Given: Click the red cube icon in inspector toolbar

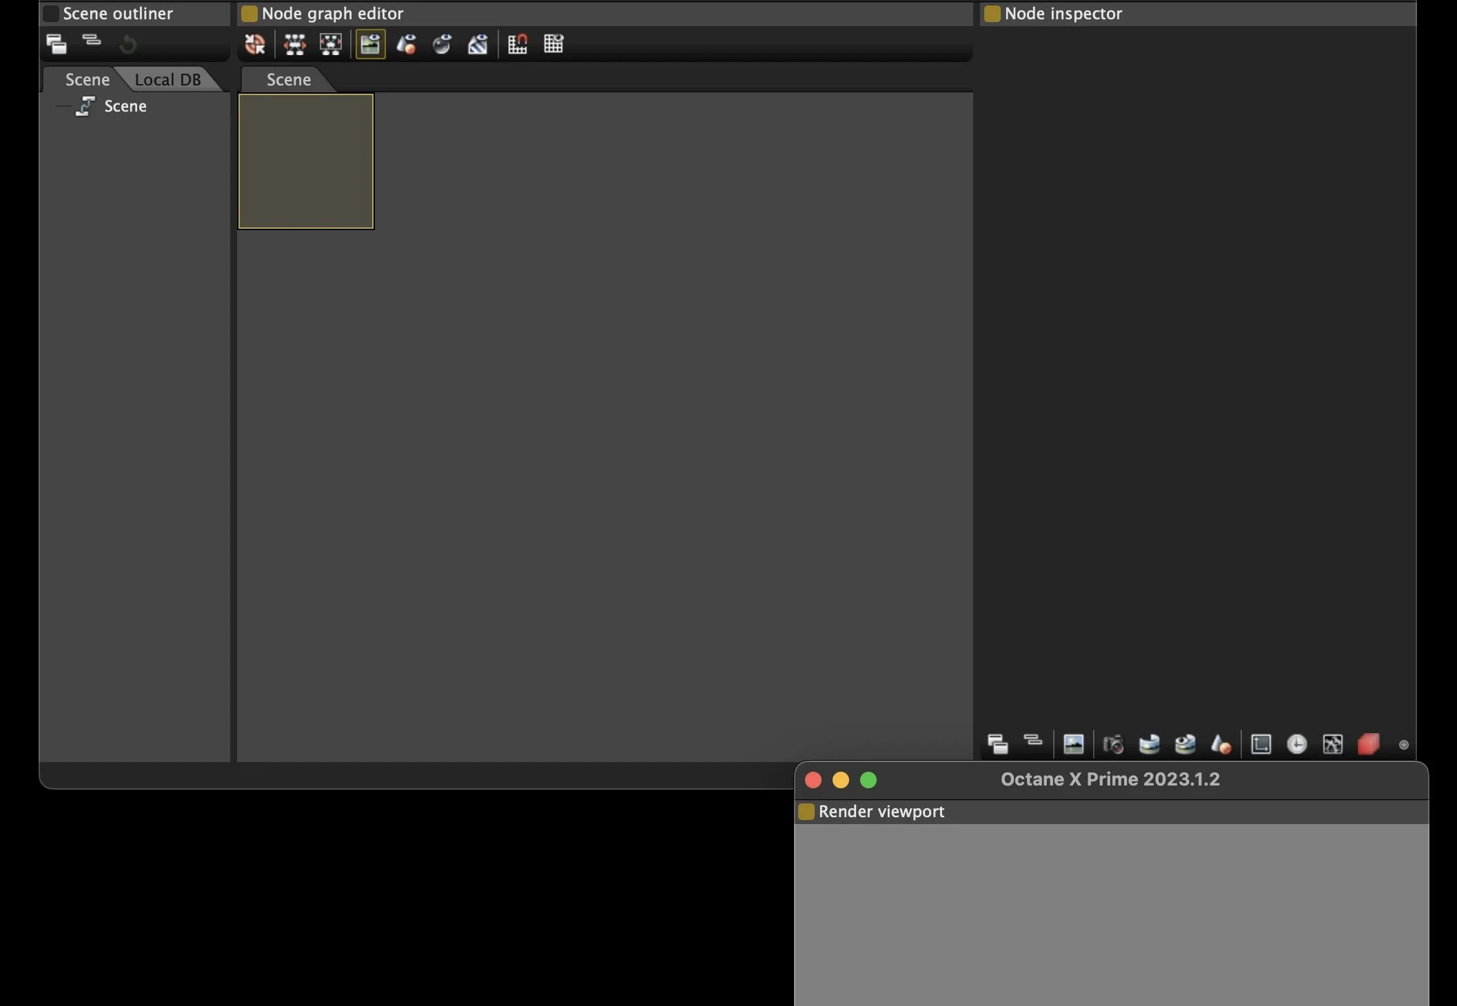Looking at the screenshot, I should pos(1368,744).
